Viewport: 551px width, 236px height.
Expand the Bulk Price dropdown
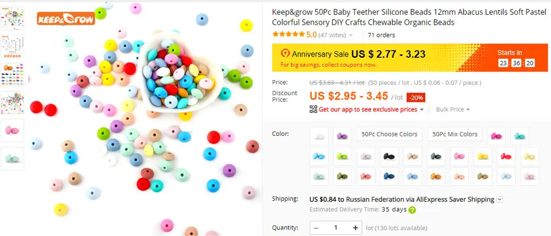452,109
